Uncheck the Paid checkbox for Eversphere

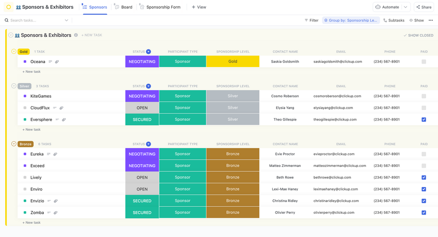pos(424,119)
